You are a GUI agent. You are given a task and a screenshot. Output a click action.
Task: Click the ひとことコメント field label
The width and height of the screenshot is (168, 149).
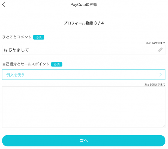click(x=17, y=37)
